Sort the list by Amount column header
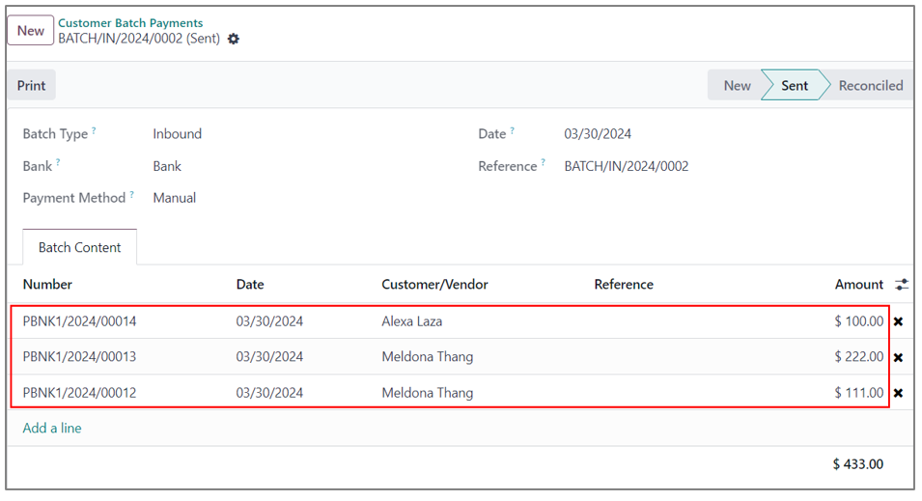This screenshot has width=922, height=501. pyautogui.click(x=858, y=285)
